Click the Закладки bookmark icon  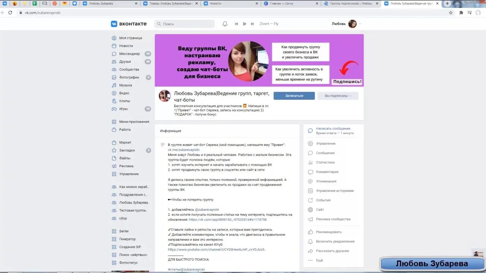pos(114,151)
